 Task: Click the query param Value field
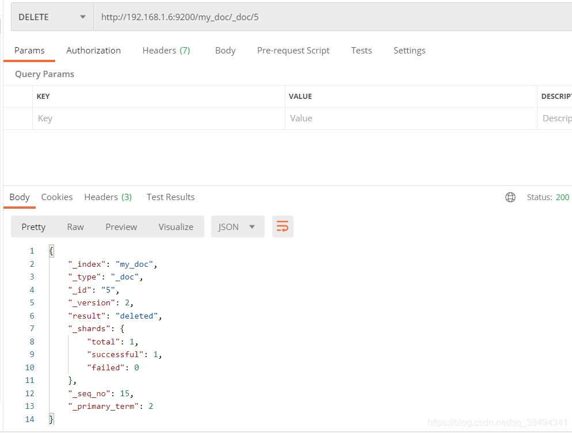click(x=411, y=118)
